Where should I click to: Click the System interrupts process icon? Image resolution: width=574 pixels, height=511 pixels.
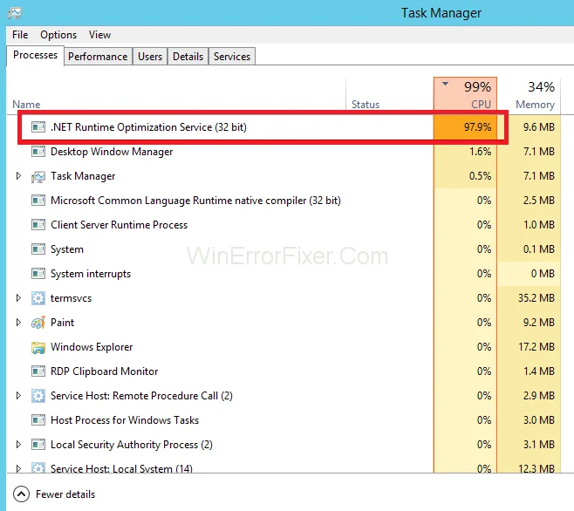coord(38,274)
